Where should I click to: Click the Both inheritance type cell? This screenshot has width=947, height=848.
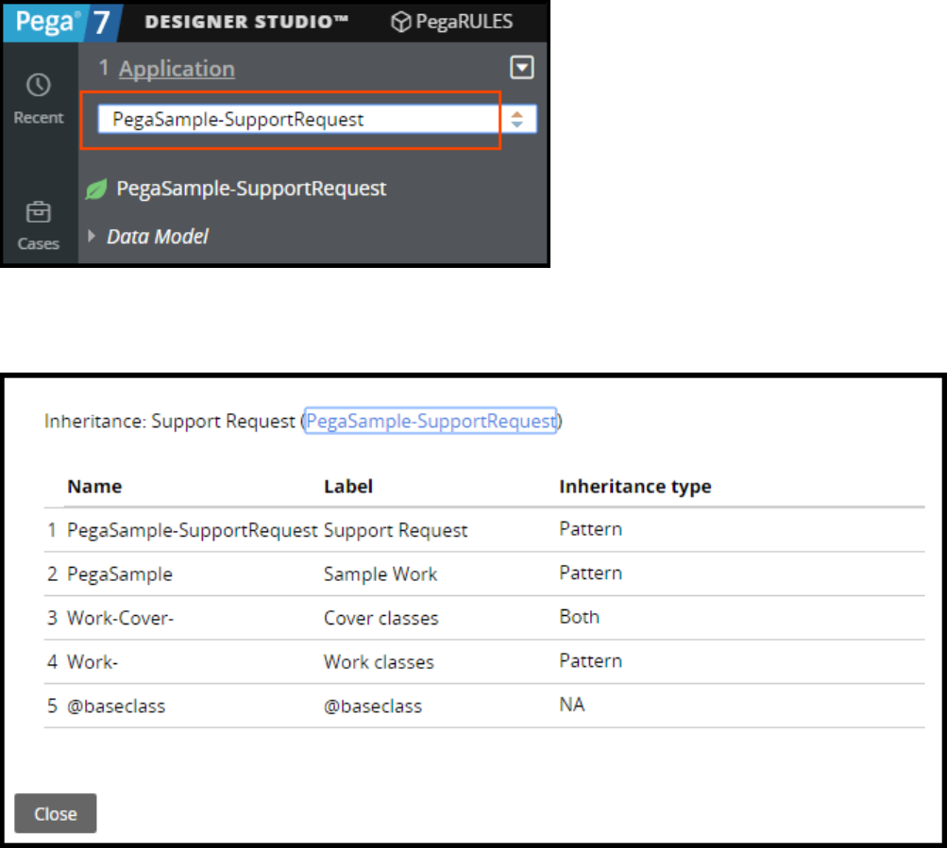pyautogui.click(x=579, y=617)
